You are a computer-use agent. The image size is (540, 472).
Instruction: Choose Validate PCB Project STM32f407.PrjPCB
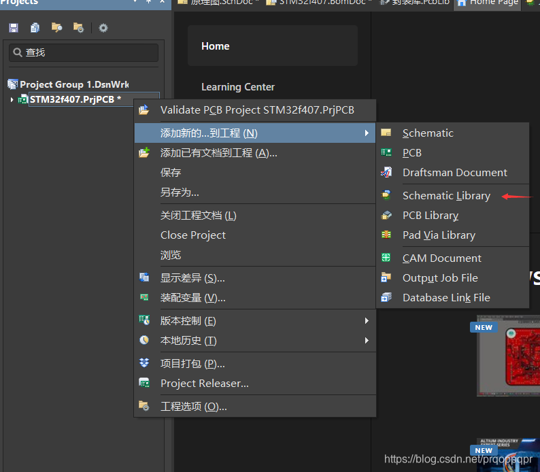(257, 110)
